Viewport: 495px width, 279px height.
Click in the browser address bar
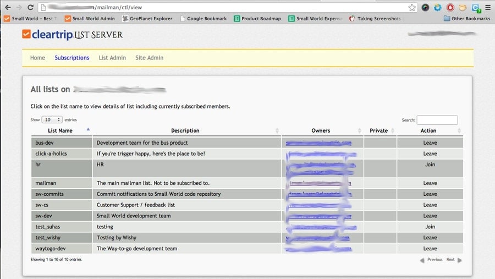point(227,7)
